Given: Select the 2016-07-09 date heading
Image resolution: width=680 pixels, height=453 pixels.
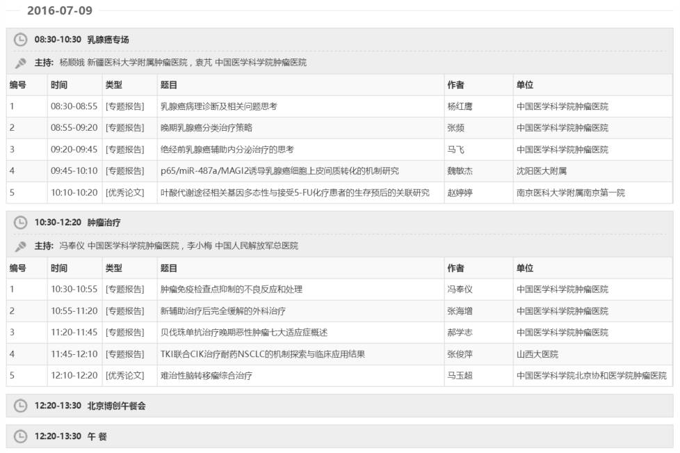Looking at the screenshot, I should tap(60, 10).
